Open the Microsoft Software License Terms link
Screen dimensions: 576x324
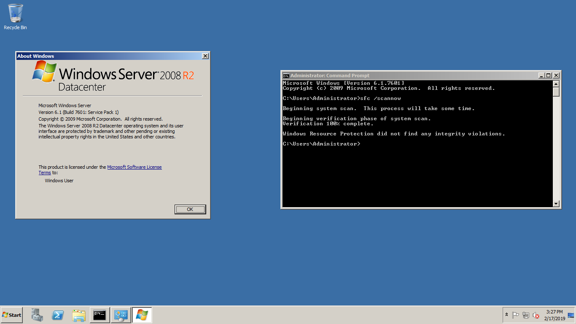[x=100, y=170]
